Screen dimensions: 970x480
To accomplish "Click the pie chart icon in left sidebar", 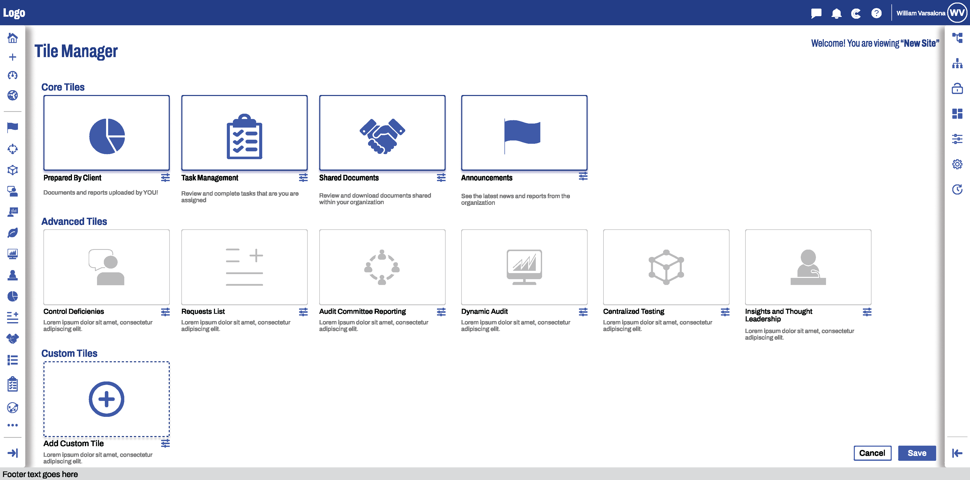I will tap(12, 296).
